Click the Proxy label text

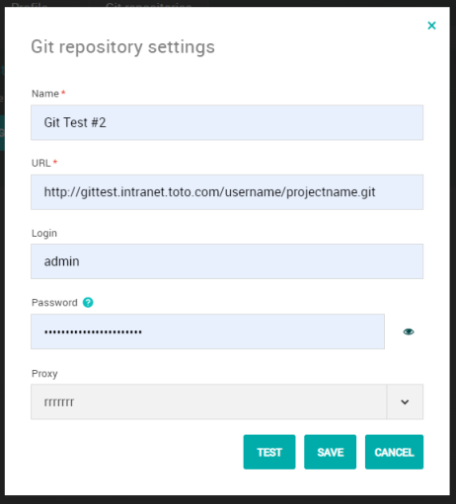44,374
